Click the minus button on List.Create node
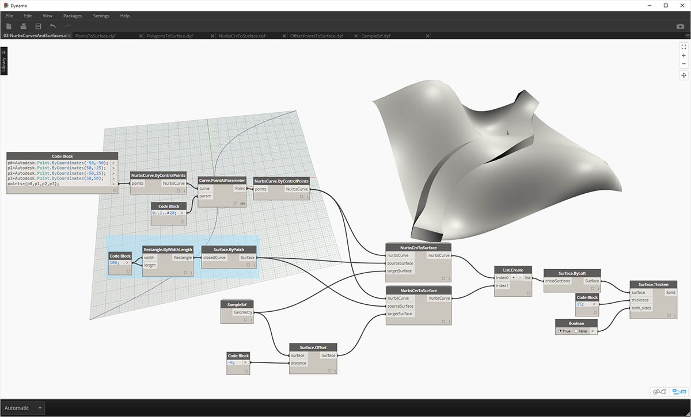This screenshot has width=691, height=417. coord(520,277)
